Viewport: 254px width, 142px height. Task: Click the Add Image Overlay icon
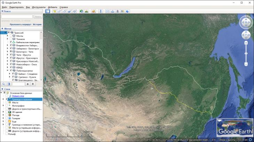pos(70,11)
